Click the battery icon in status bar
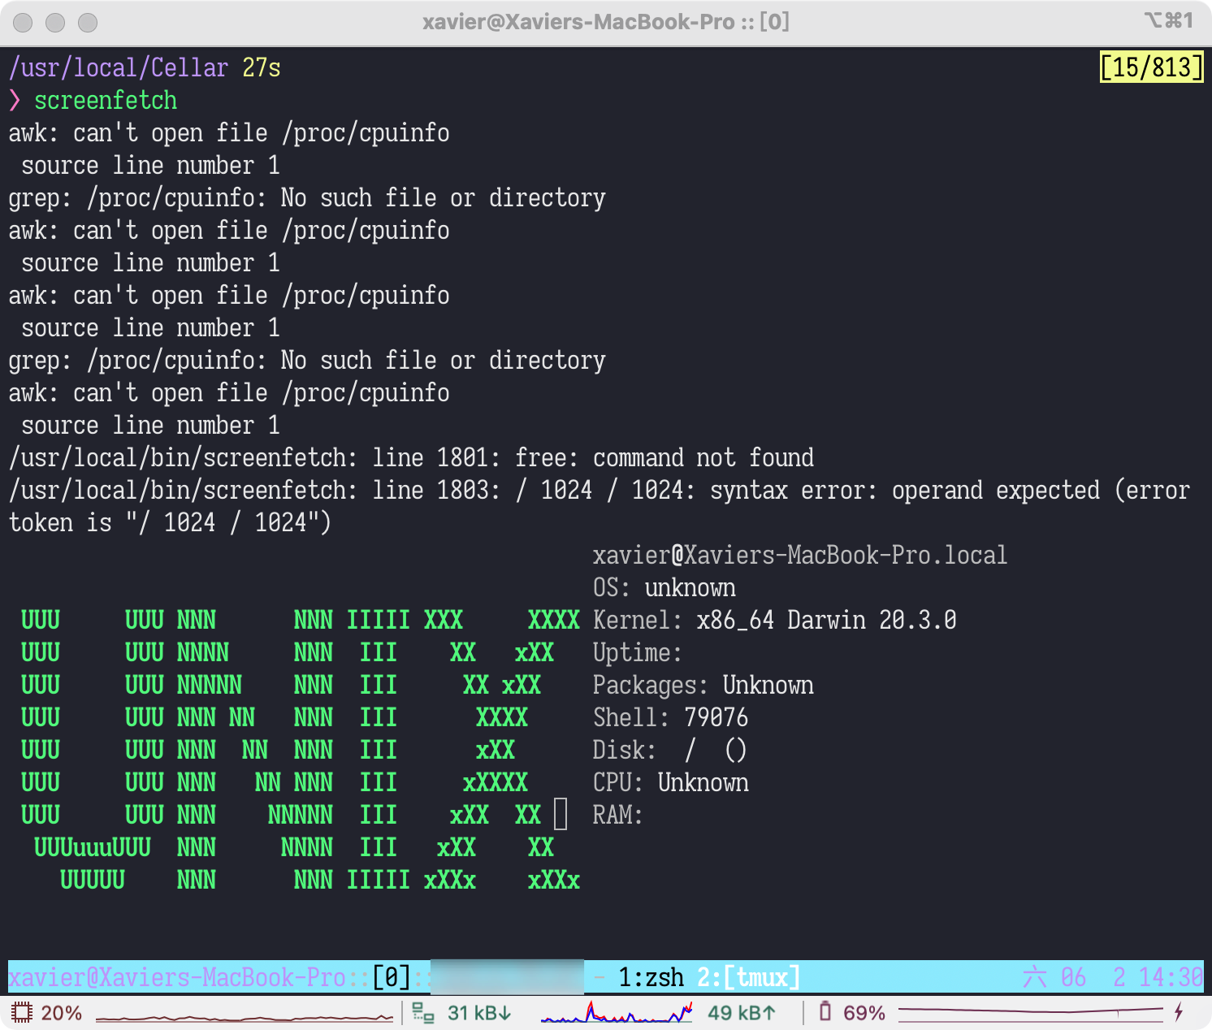Image resolution: width=1212 pixels, height=1030 pixels. click(x=825, y=1011)
